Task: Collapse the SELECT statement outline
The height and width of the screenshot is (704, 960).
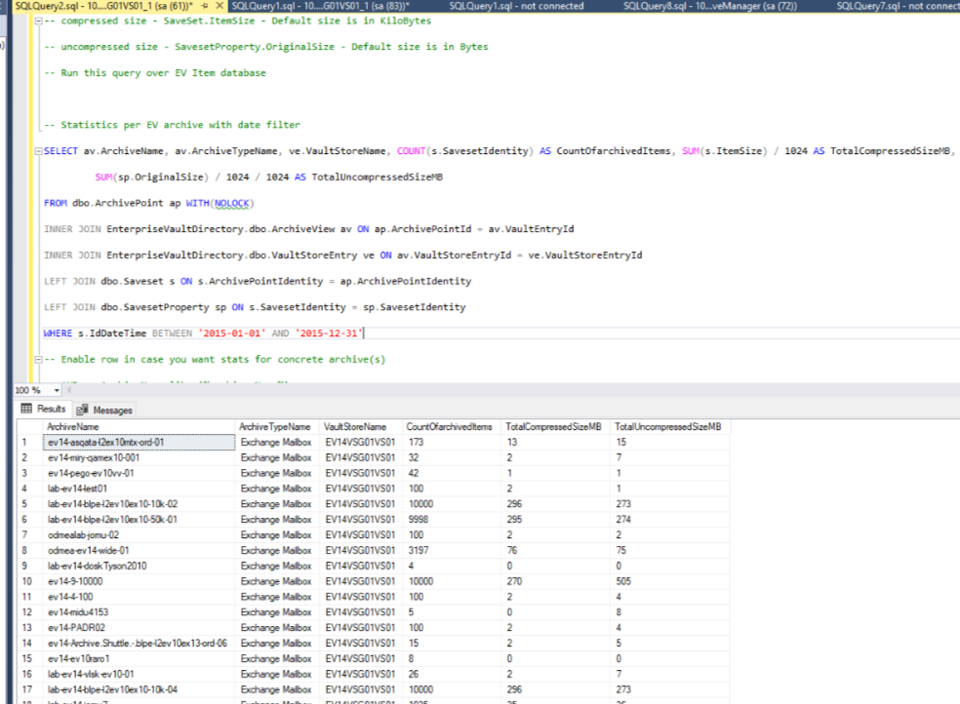Action: click(36, 151)
